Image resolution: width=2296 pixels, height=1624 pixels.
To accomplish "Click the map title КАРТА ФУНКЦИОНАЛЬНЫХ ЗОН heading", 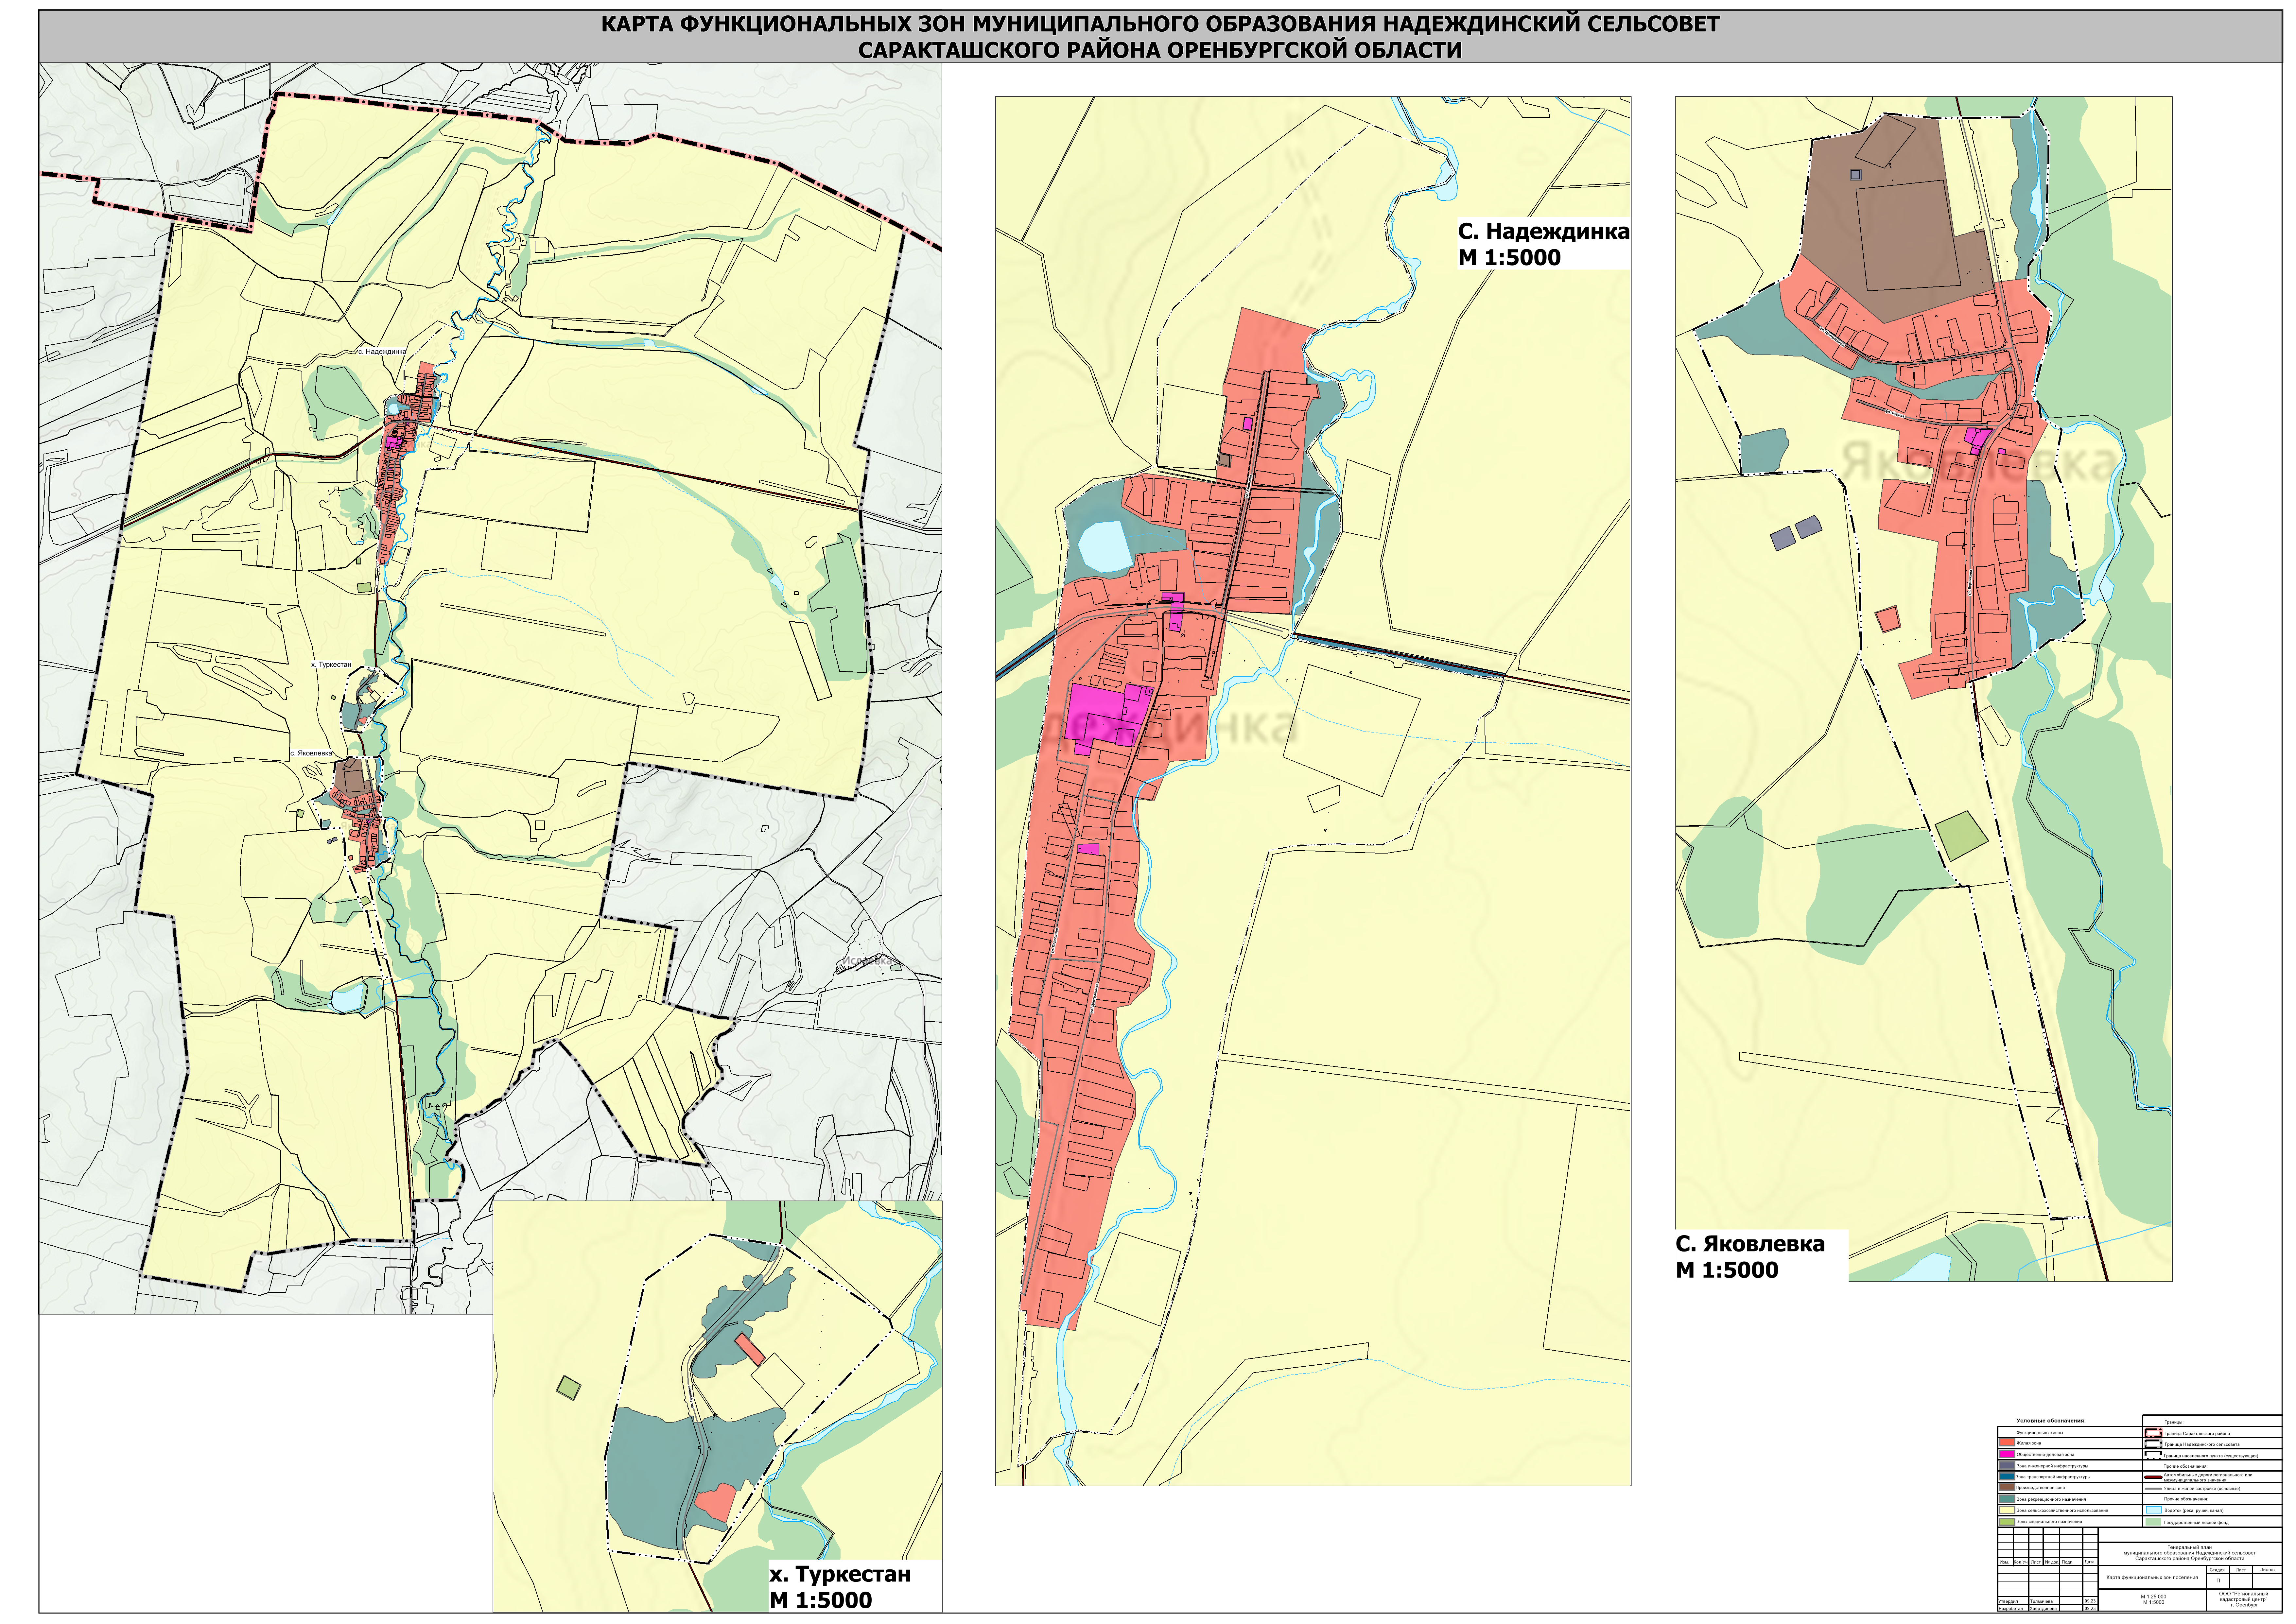I will point(1160,37).
